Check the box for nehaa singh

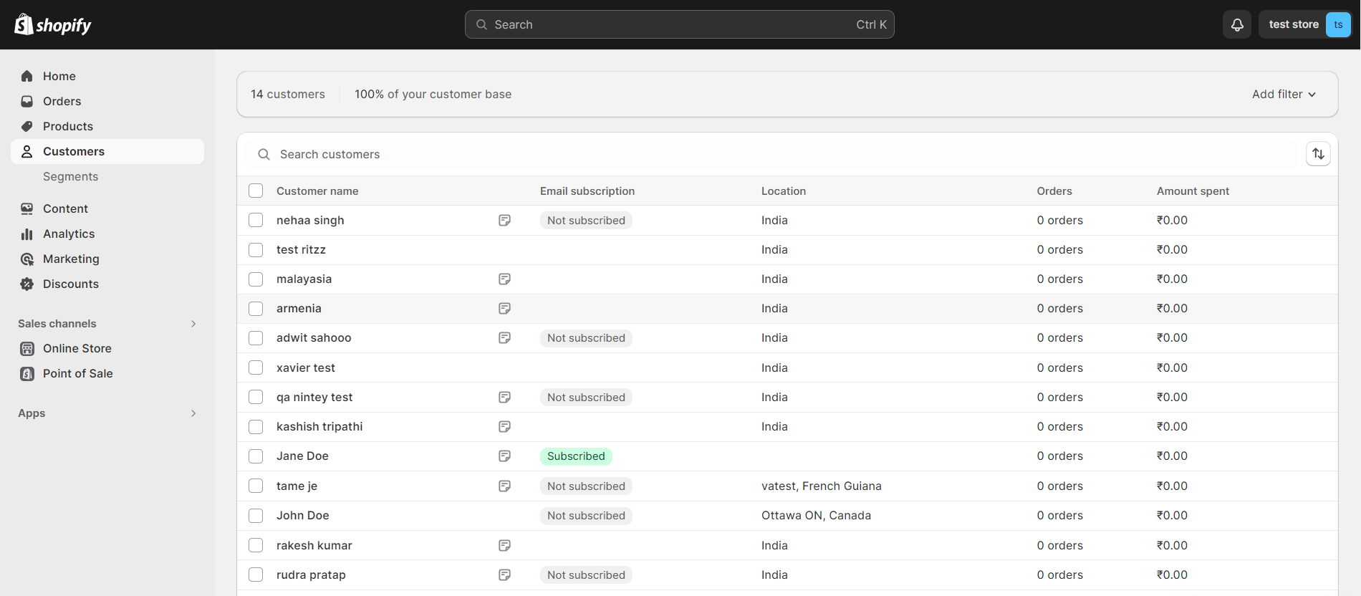coord(256,220)
